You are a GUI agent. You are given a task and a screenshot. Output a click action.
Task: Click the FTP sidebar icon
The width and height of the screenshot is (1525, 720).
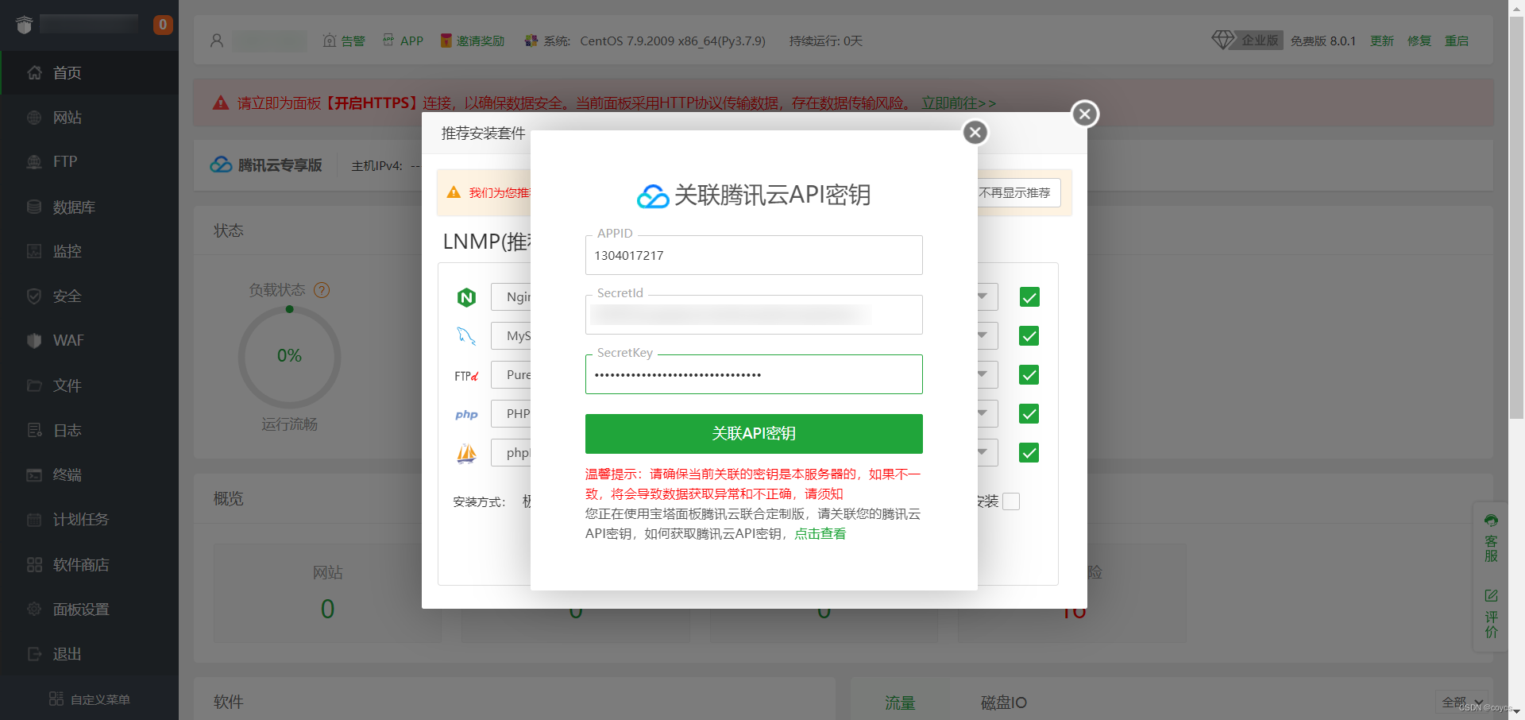34,162
